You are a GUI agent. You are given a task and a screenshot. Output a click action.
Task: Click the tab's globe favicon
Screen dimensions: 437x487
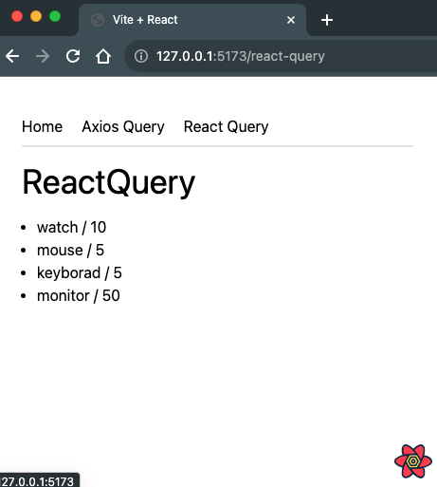[x=98, y=20]
